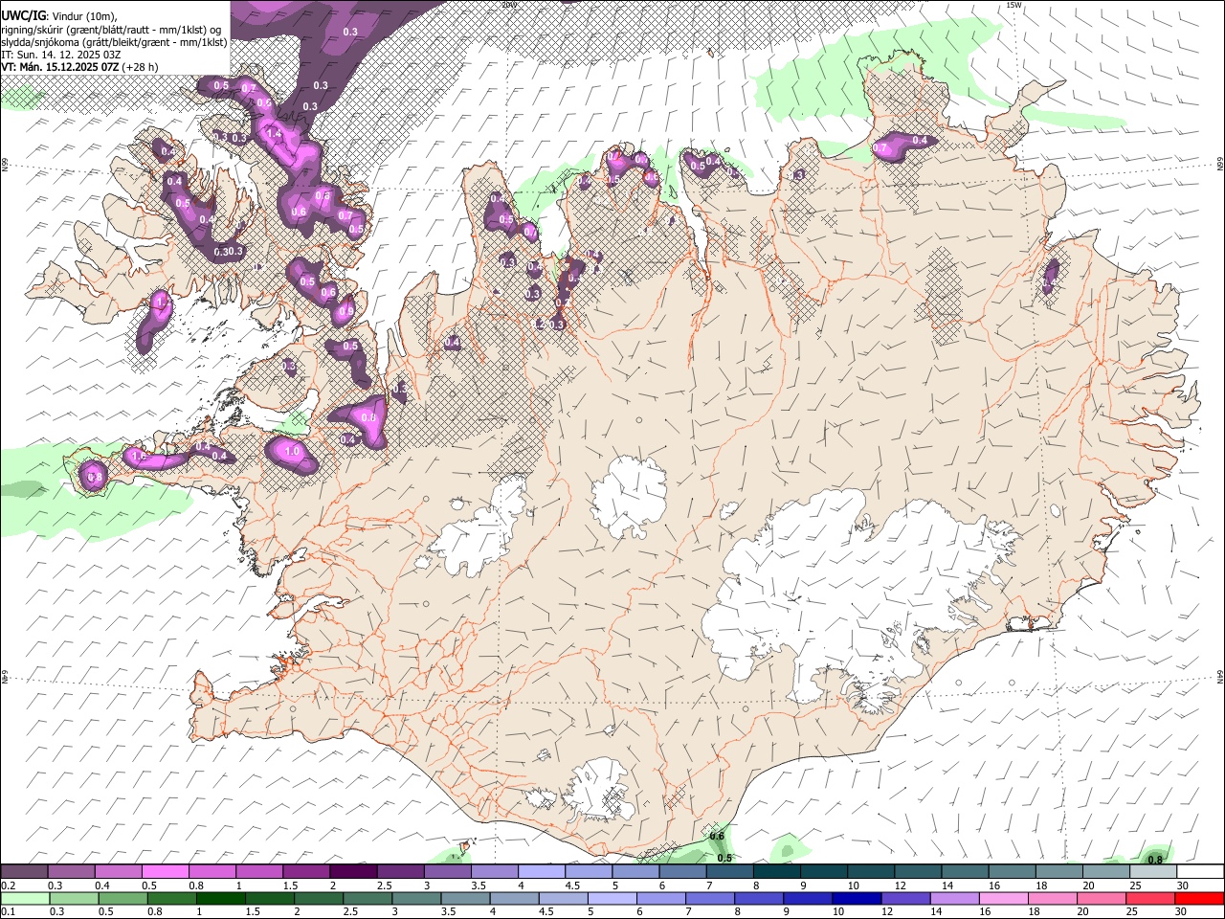Click the lavender 14–16 lower legend swatch
Screen dimensions: 1225x919
click(954, 898)
